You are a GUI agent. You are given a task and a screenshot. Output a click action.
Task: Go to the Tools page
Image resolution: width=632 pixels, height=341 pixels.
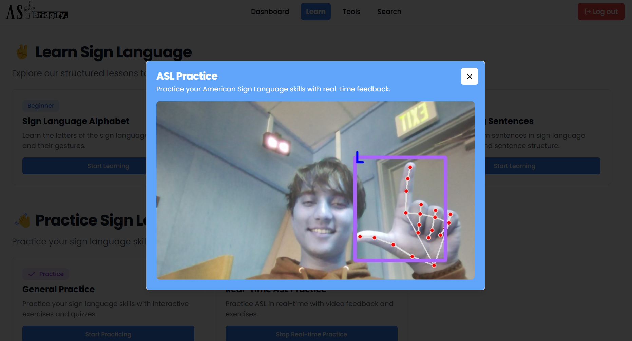point(351,12)
